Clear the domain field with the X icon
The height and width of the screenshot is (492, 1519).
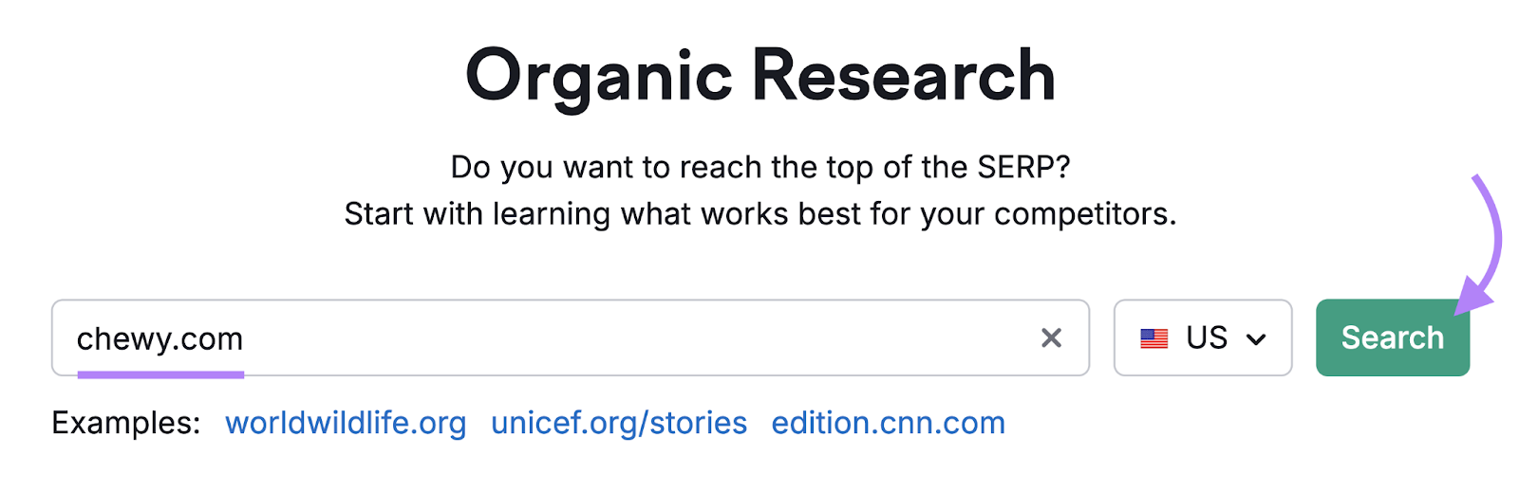pyautogui.click(x=1051, y=337)
